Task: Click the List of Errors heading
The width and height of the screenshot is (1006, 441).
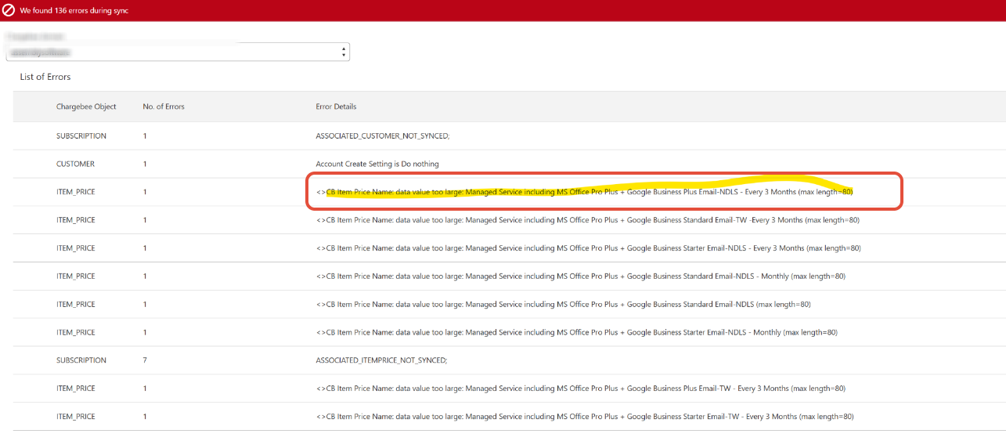Action: [45, 77]
